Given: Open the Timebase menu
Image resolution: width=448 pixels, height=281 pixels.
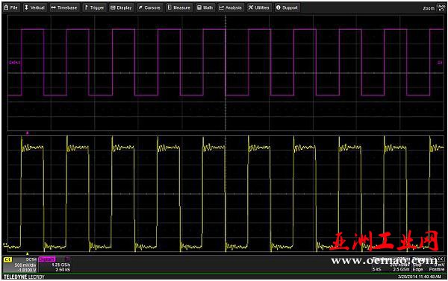Looking at the screenshot, I should 64,7.
